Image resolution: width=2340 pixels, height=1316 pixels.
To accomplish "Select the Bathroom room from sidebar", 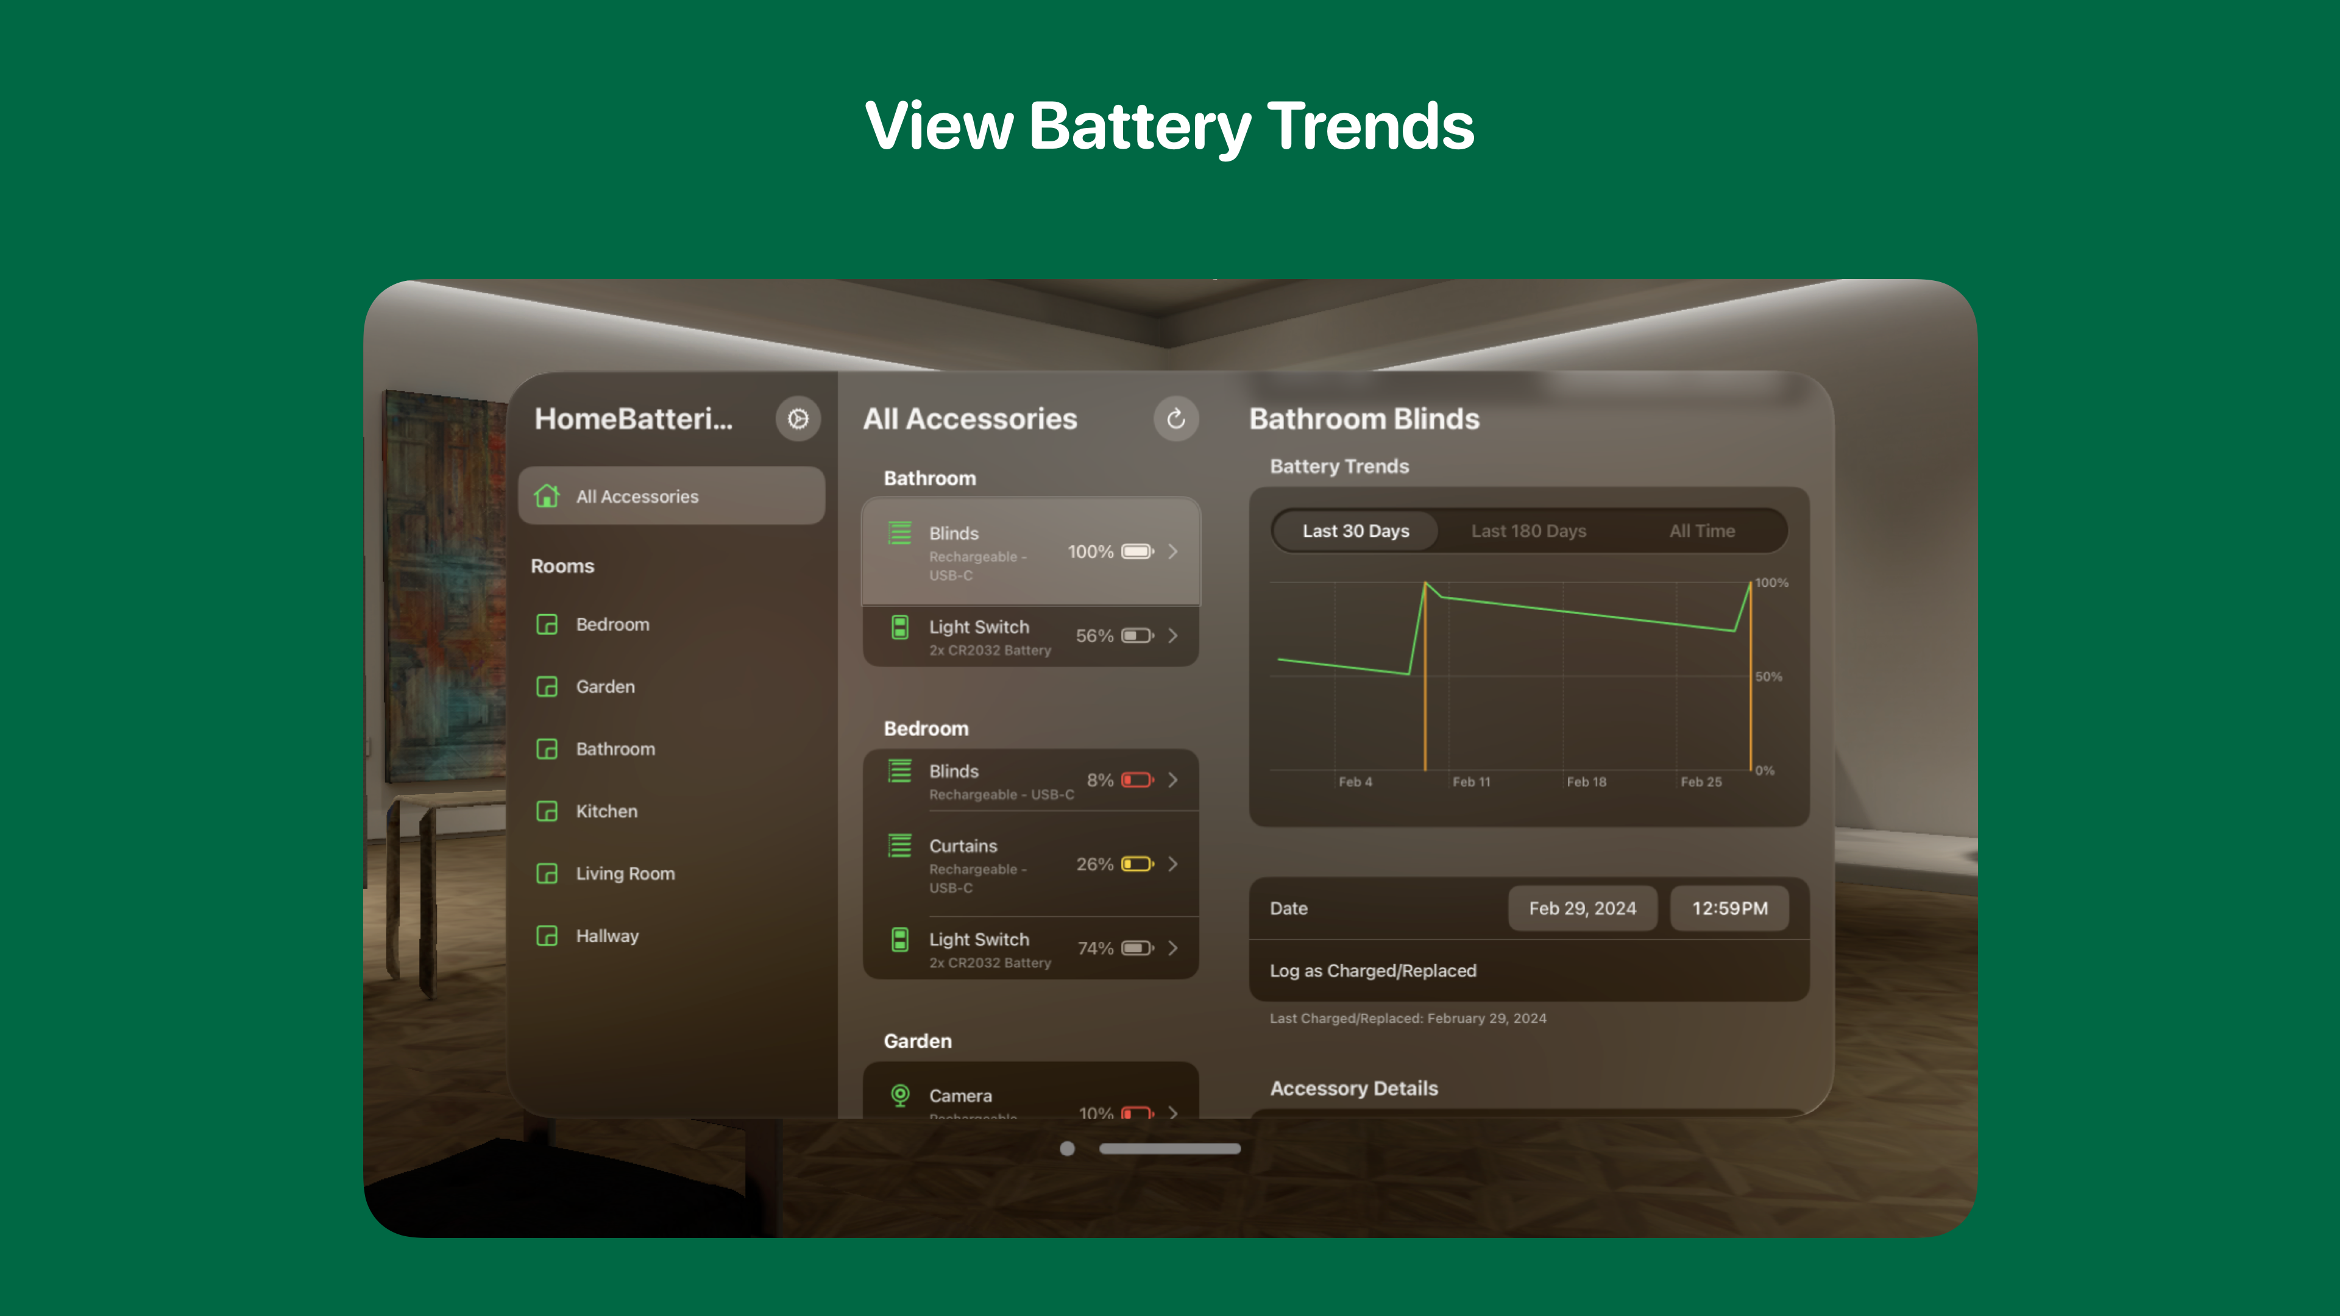I will point(615,747).
